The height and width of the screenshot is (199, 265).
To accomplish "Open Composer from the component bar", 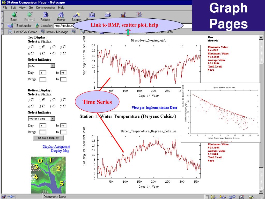I will click(x=251, y=197).
